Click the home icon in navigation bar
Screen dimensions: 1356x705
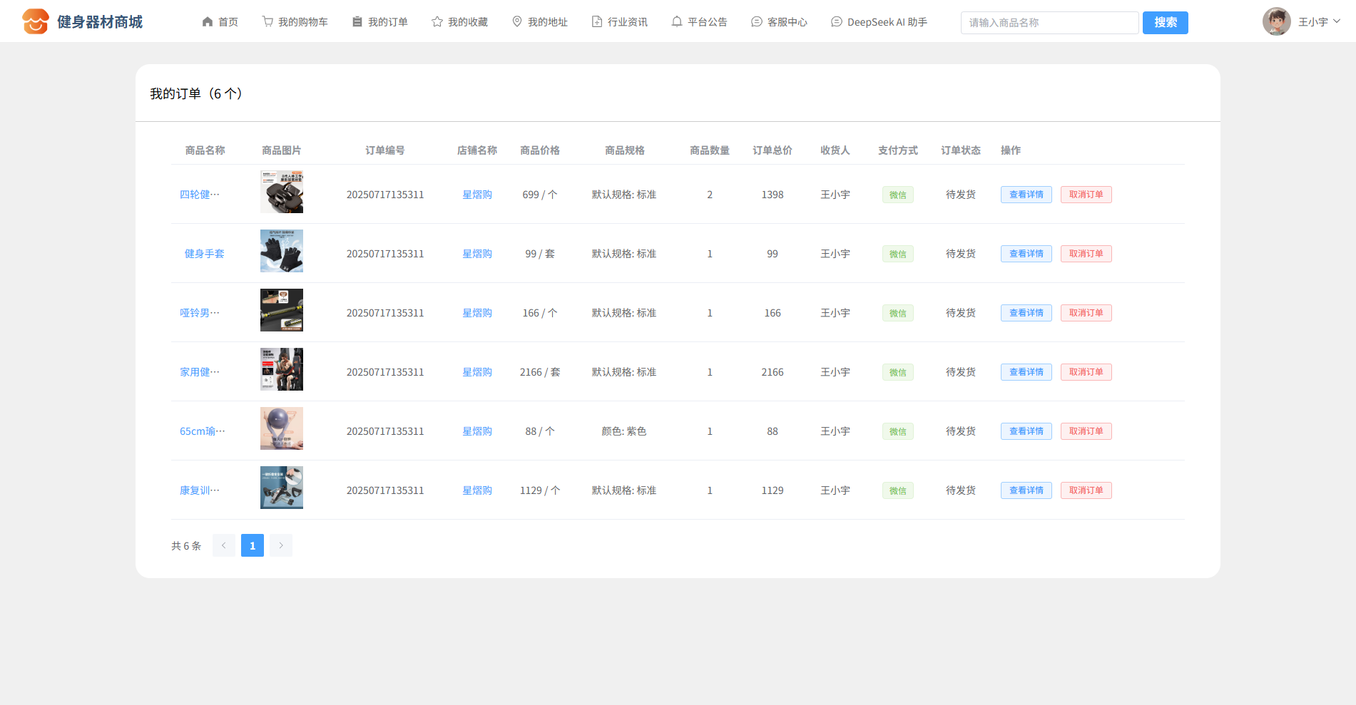pos(208,22)
